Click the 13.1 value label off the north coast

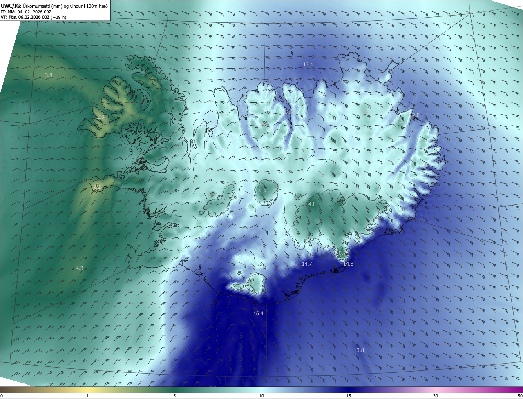[x=308, y=65]
